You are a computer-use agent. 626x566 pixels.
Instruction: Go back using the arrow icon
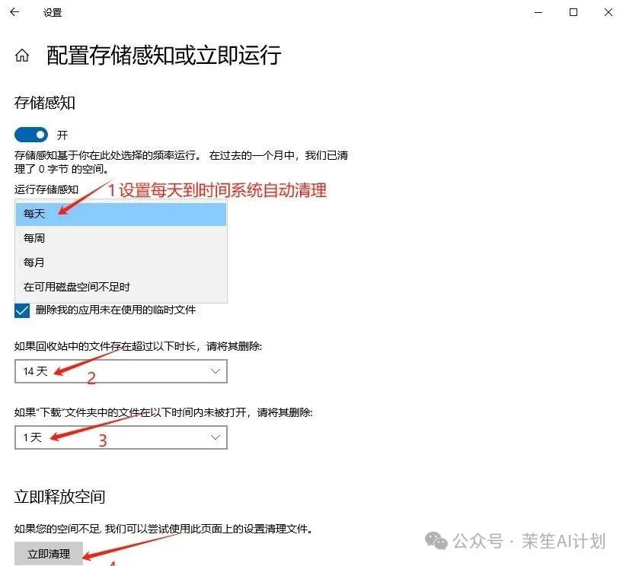pos(14,12)
